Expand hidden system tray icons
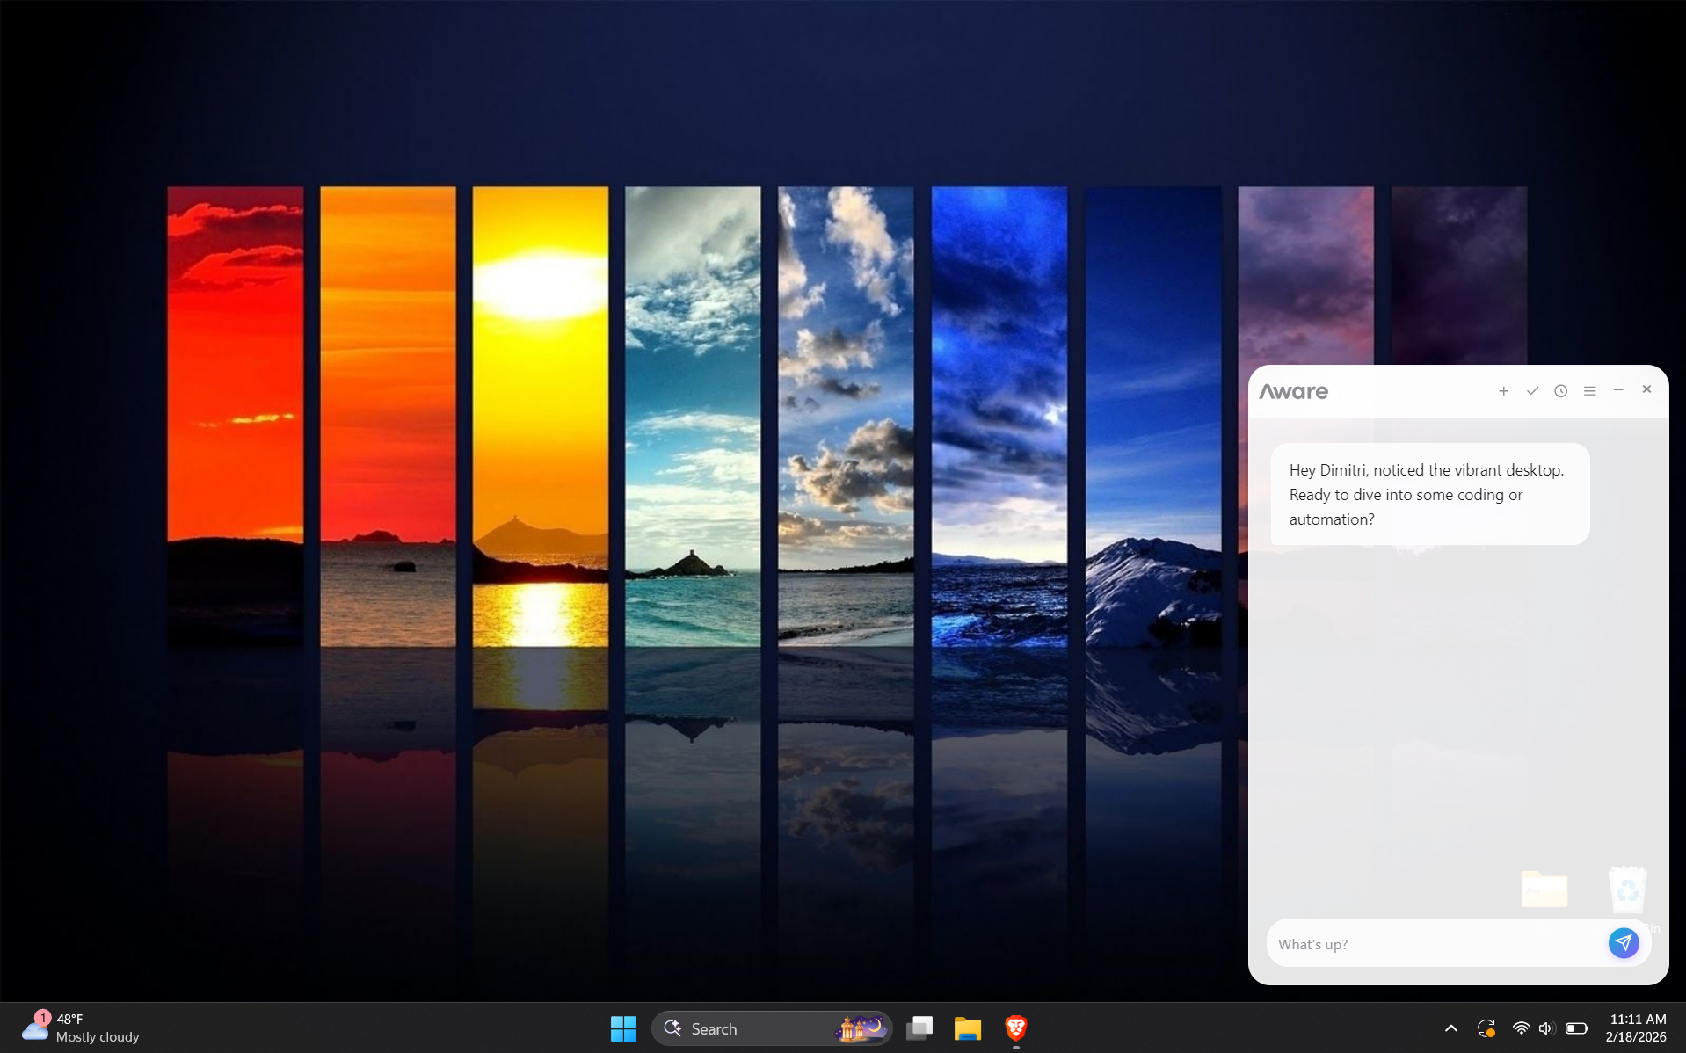The image size is (1686, 1053). (1450, 1028)
